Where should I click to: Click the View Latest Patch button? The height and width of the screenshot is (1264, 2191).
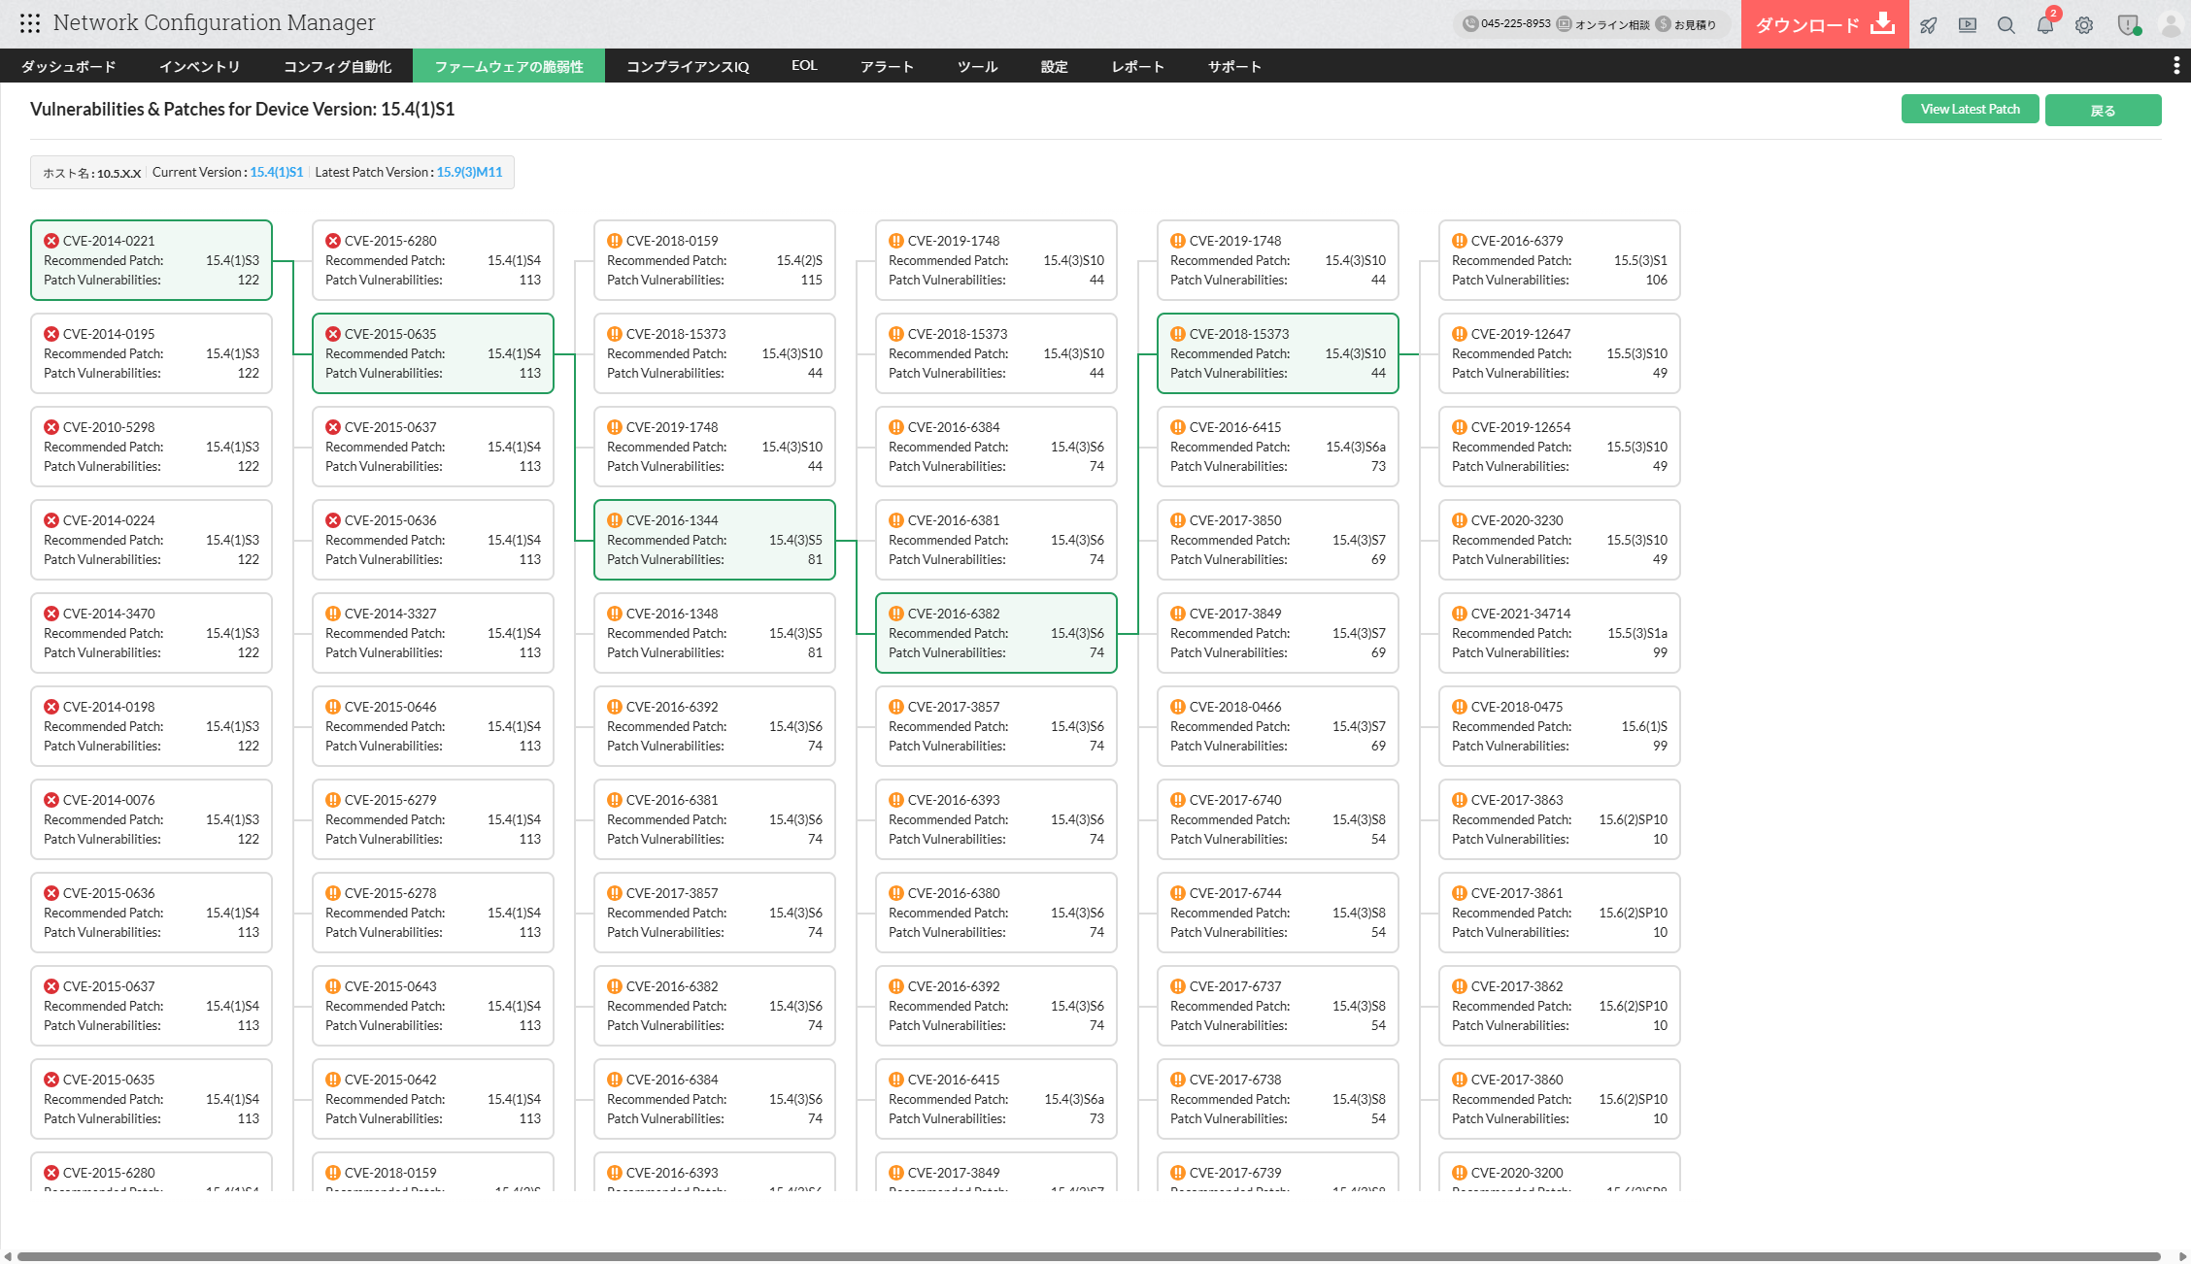(1970, 109)
